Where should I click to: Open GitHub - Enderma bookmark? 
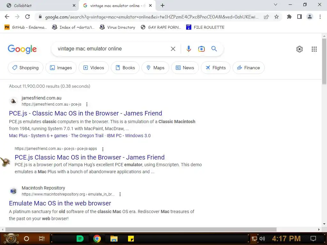click(26, 27)
